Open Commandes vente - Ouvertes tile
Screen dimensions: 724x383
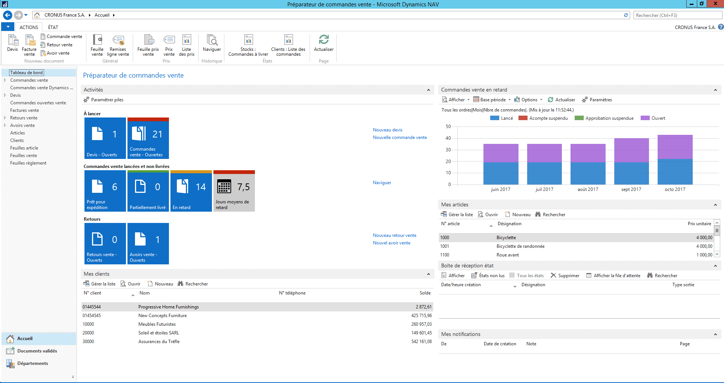point(148,138)
